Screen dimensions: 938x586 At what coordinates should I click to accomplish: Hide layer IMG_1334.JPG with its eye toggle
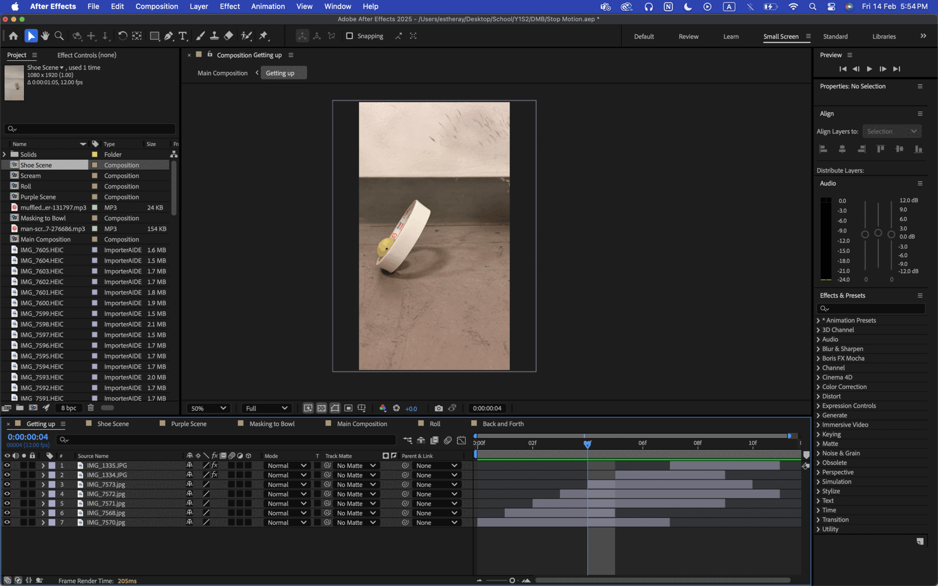[x=7, y=475]
